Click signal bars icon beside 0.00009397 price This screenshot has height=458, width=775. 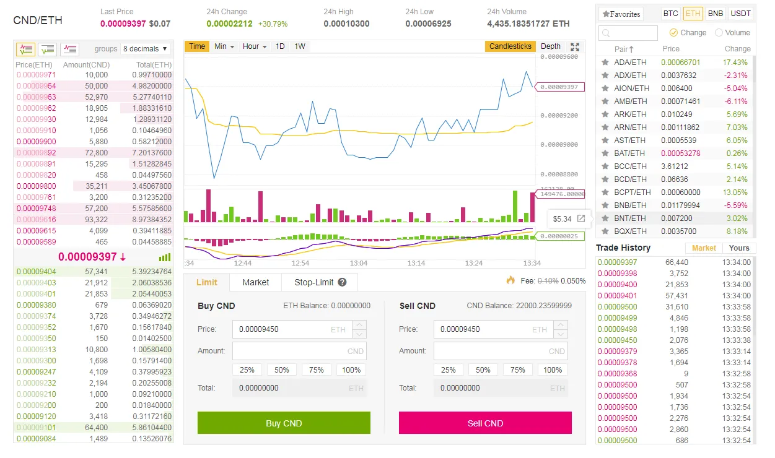tap(165, 257)
